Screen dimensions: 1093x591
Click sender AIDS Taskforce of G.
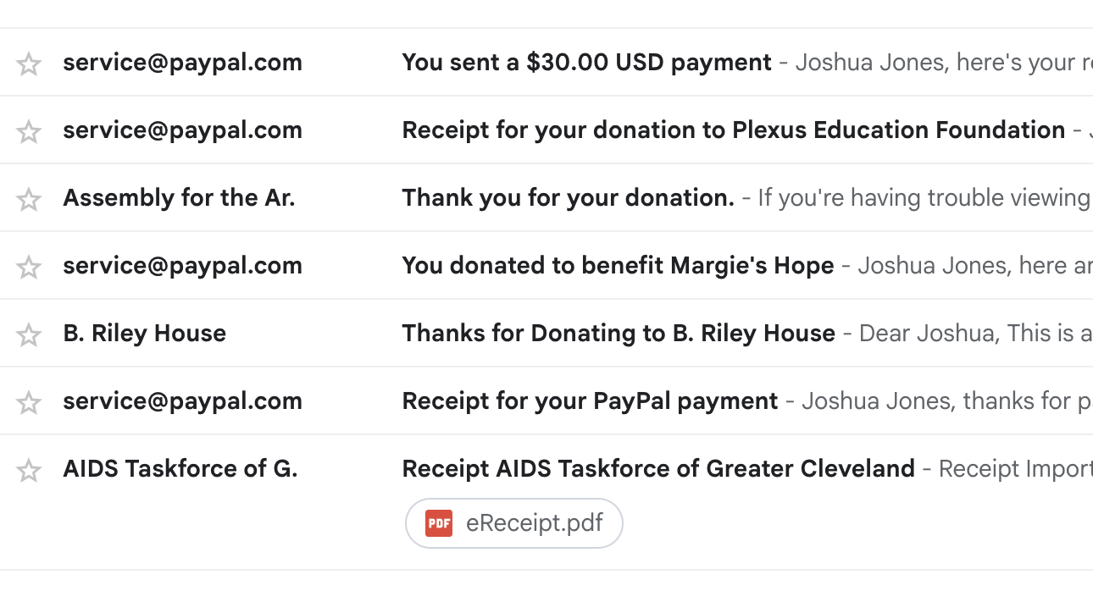click(x=180, y=469)
